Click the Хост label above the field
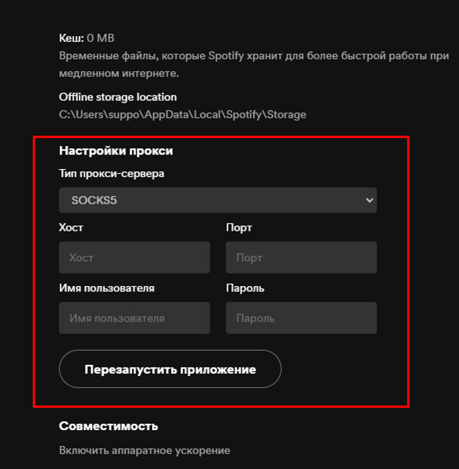Viewport: 459px width, 469px height. [x=71, y=228]
